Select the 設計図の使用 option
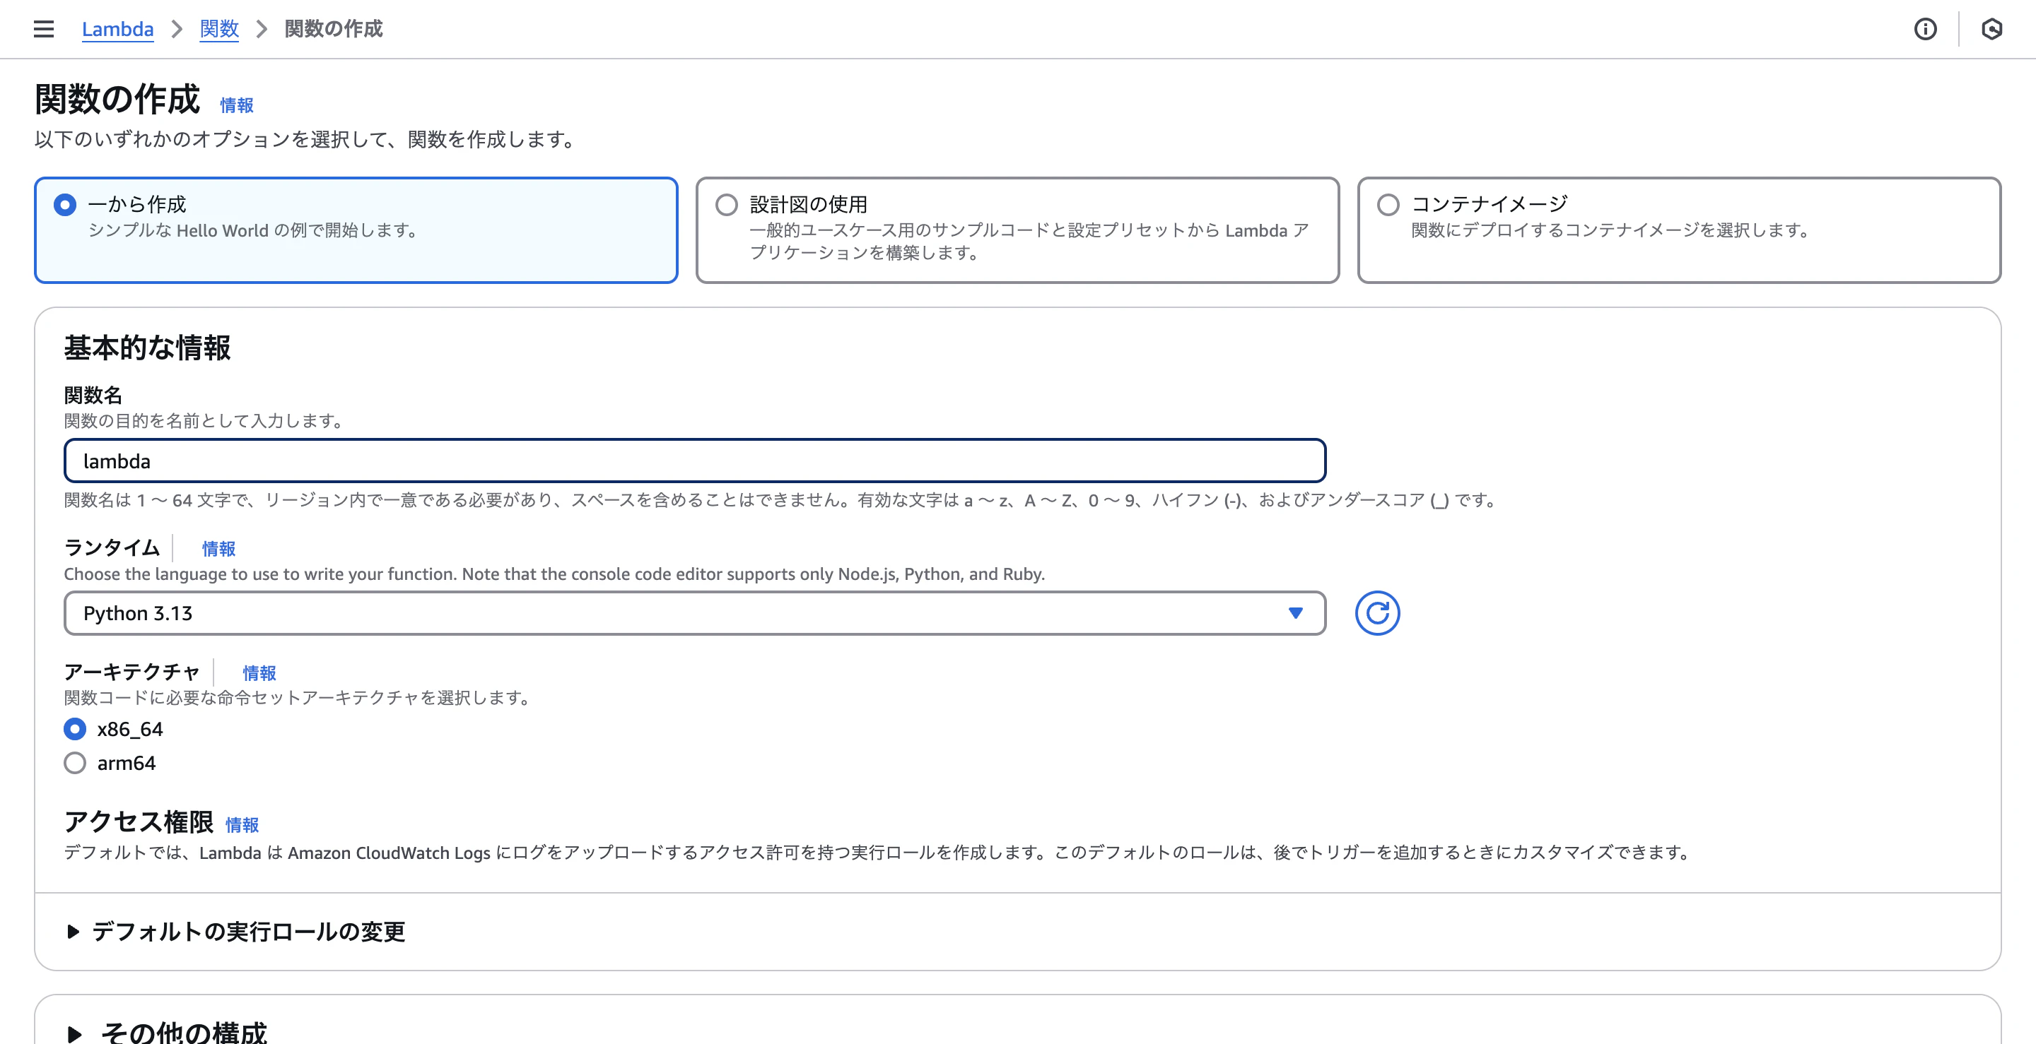This screenshot has width=2036, height=1044. tap(726, 206)
